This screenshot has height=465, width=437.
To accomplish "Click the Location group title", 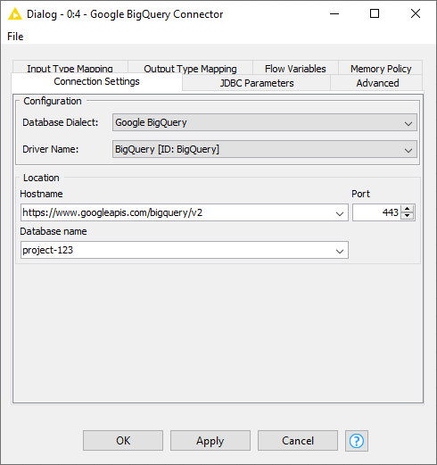I will click(x=41, y=178).
